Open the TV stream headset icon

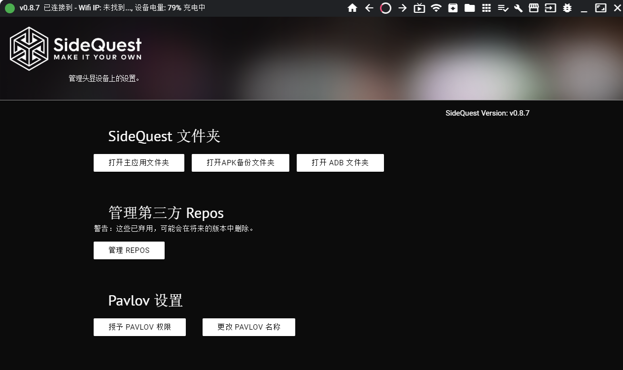[419, 8]
